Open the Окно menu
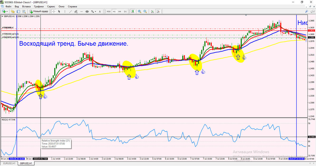This screenshot has width=316, height=166. (x=62, y=6)
